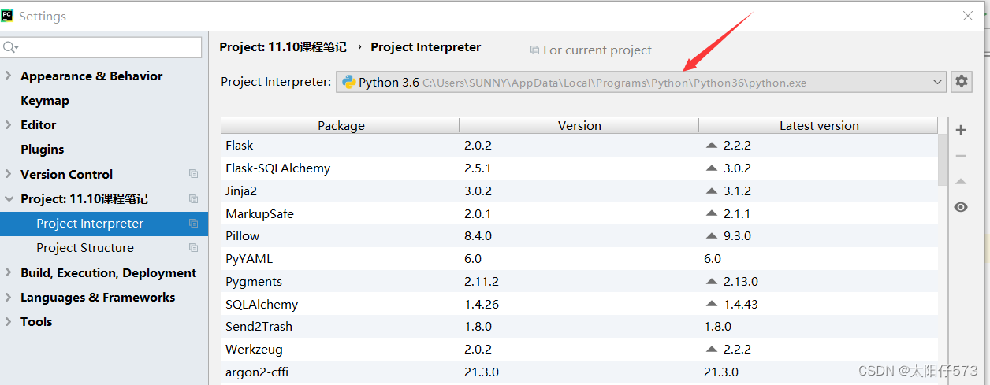Upgrade the package using the up arrow icon
990x385 pixels.
coord(960,181)
